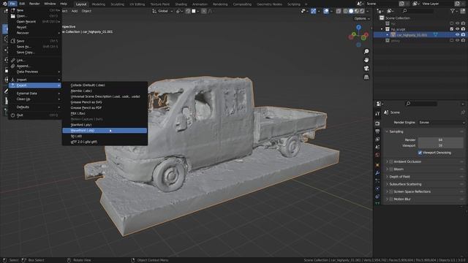This screenshot has height=263, width=468.
Task: Select wireframe viewport shading mode
Action: (x=345, y=11)
